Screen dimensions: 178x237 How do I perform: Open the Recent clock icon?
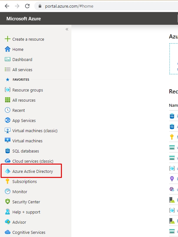[x=7, y=110]
